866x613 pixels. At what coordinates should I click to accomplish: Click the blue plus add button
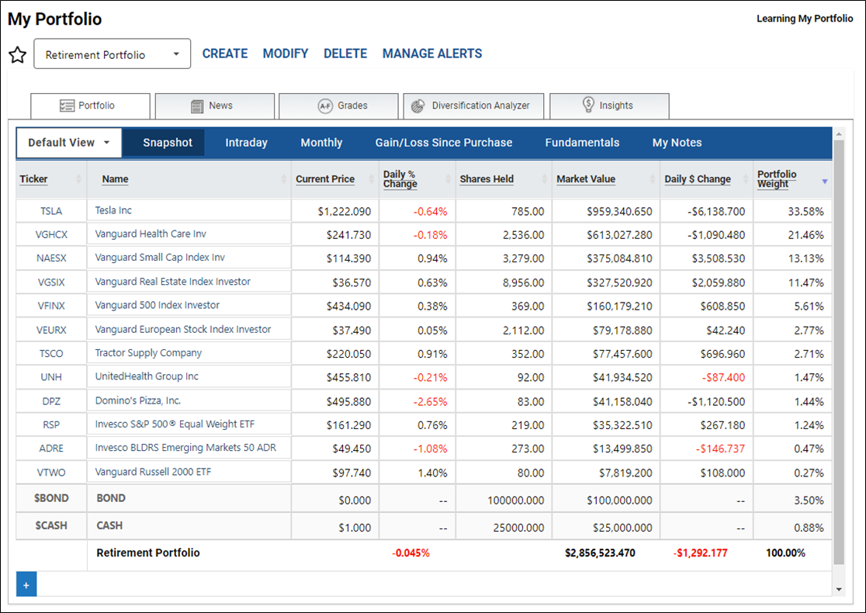pos(26,584)
